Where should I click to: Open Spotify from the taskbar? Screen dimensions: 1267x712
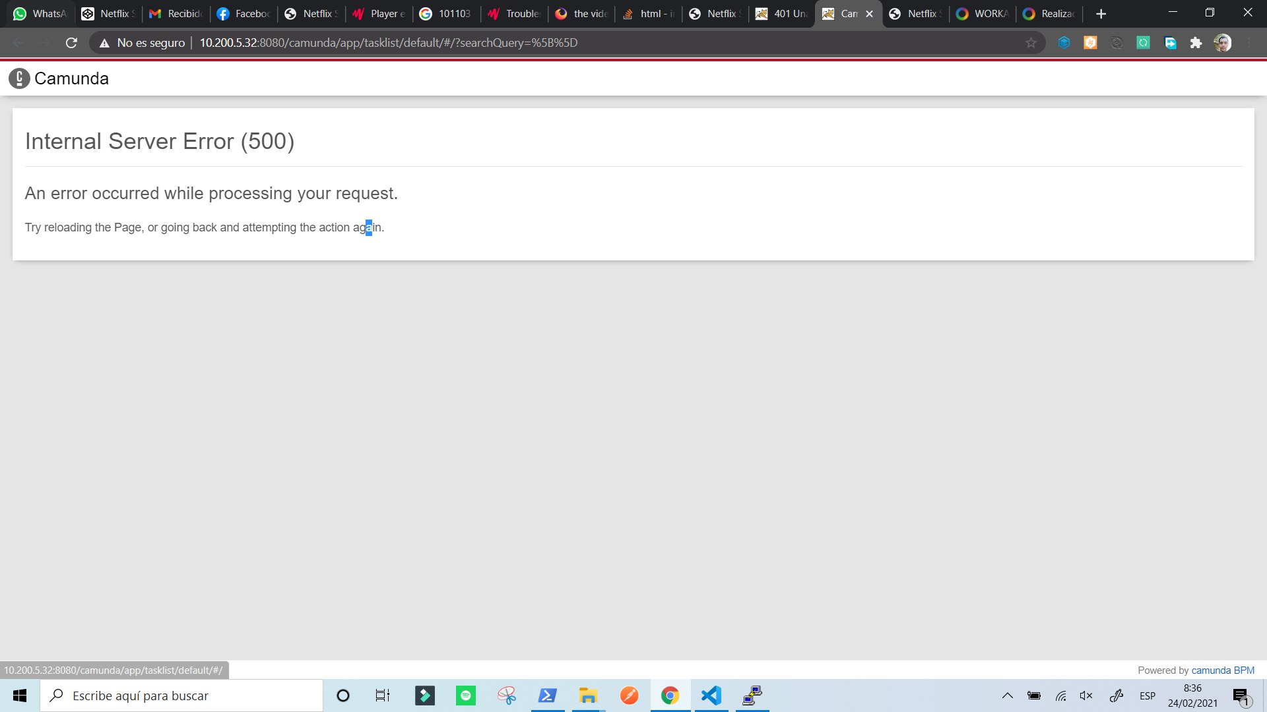[466, 696]
